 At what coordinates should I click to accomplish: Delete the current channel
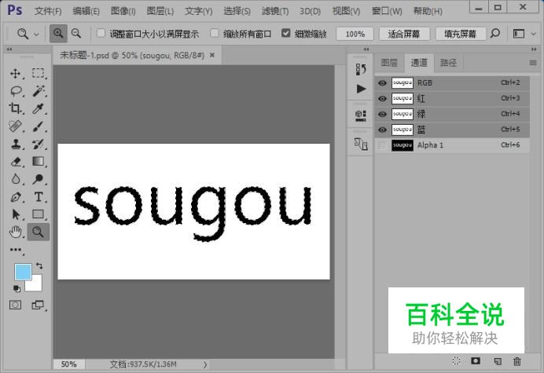(x=517, y=361)
